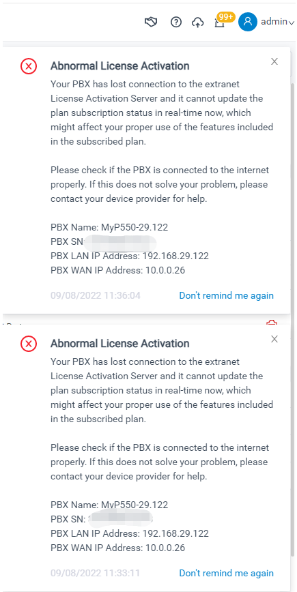
Task: Click the cloud upload upgrade icon
Action: click(x=197, y=23)
